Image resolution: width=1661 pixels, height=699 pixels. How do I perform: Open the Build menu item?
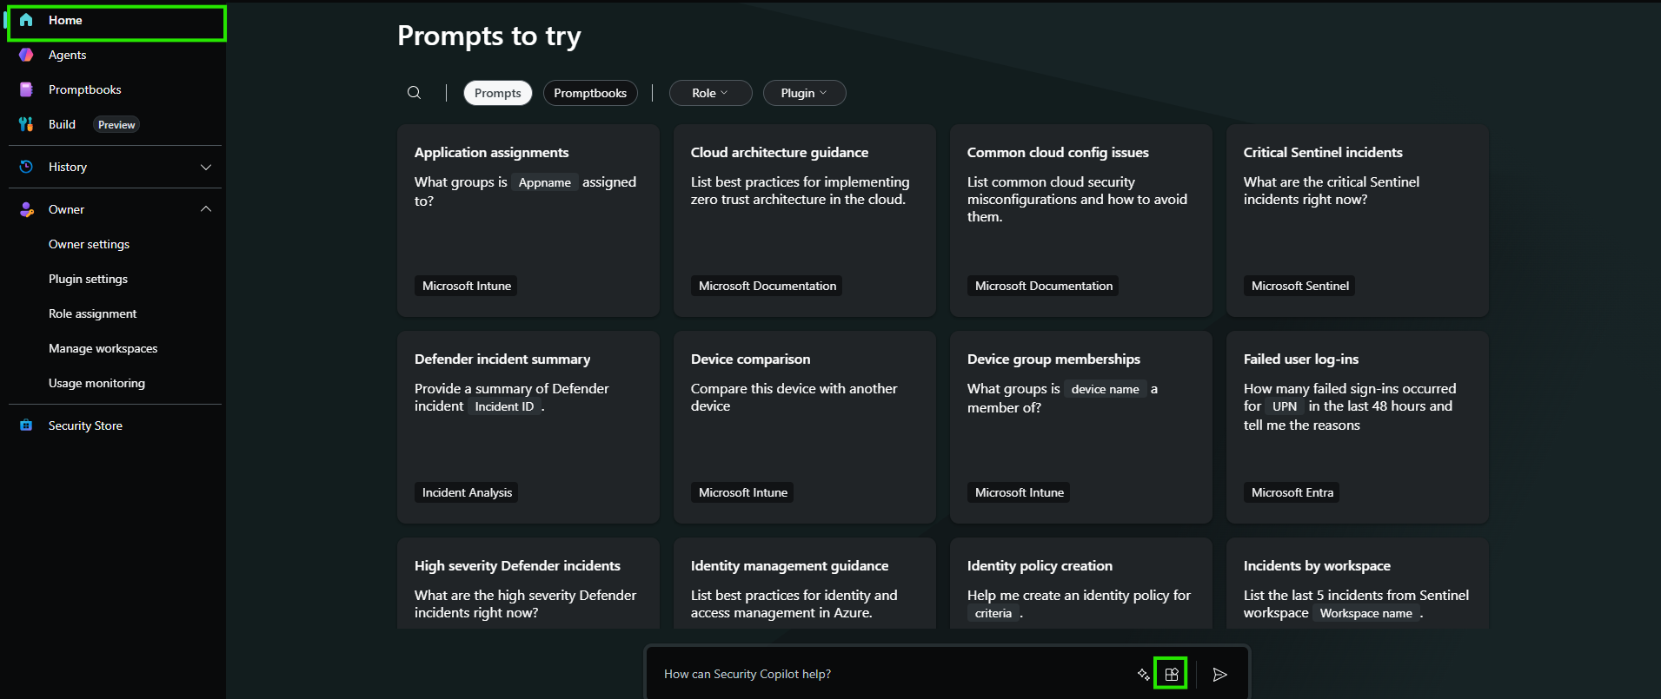pos(115,124)
